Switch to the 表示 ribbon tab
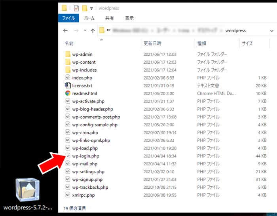Screen dimensions: 277x216 (129, 18)
